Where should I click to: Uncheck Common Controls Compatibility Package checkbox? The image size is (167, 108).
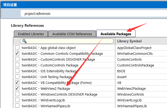pyautogui.click(x=17, y=53)
